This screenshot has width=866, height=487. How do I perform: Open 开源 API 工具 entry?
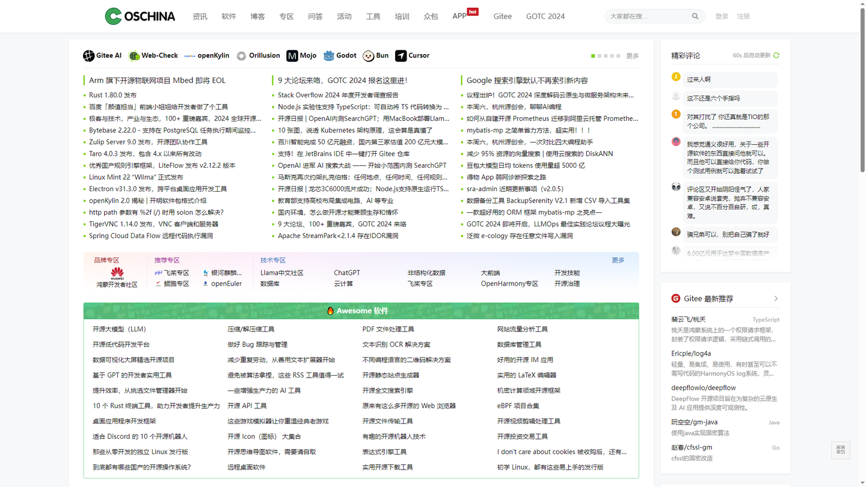[247, 406]
